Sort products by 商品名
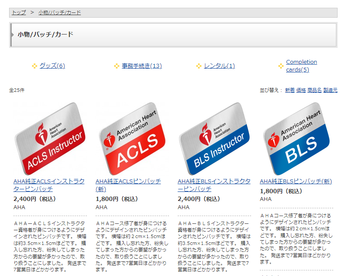The image size is (351, 276). [x=314, y=90]
